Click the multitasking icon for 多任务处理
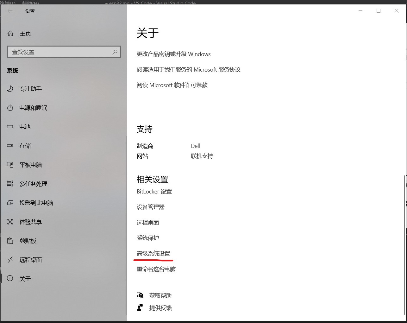Viewport: 407px width, 323px height. click(x=10, y=184)
